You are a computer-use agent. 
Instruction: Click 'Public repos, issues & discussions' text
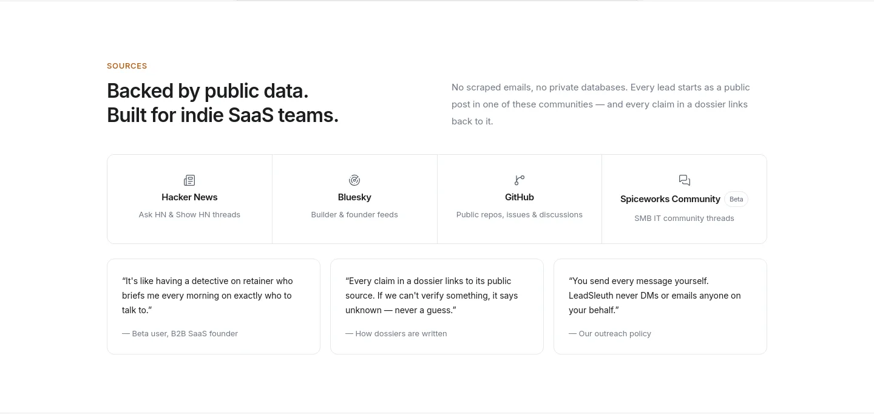click(520, 214)
